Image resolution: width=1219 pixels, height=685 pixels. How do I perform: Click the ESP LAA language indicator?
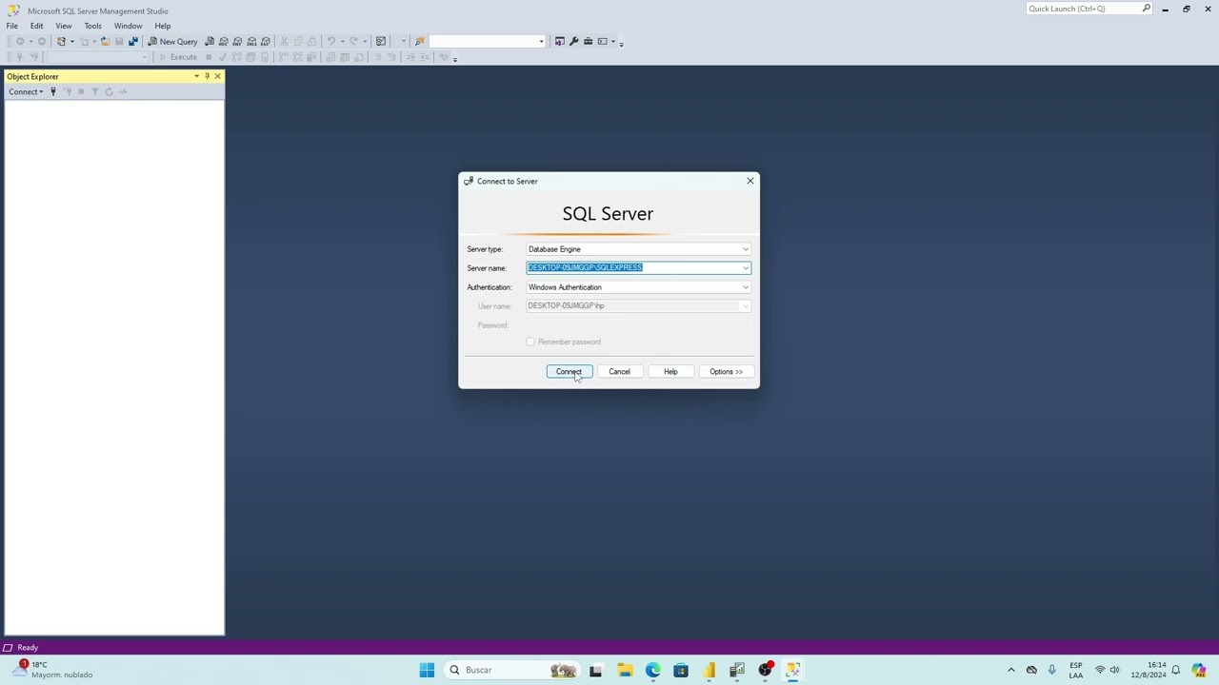pos(1076,670)
